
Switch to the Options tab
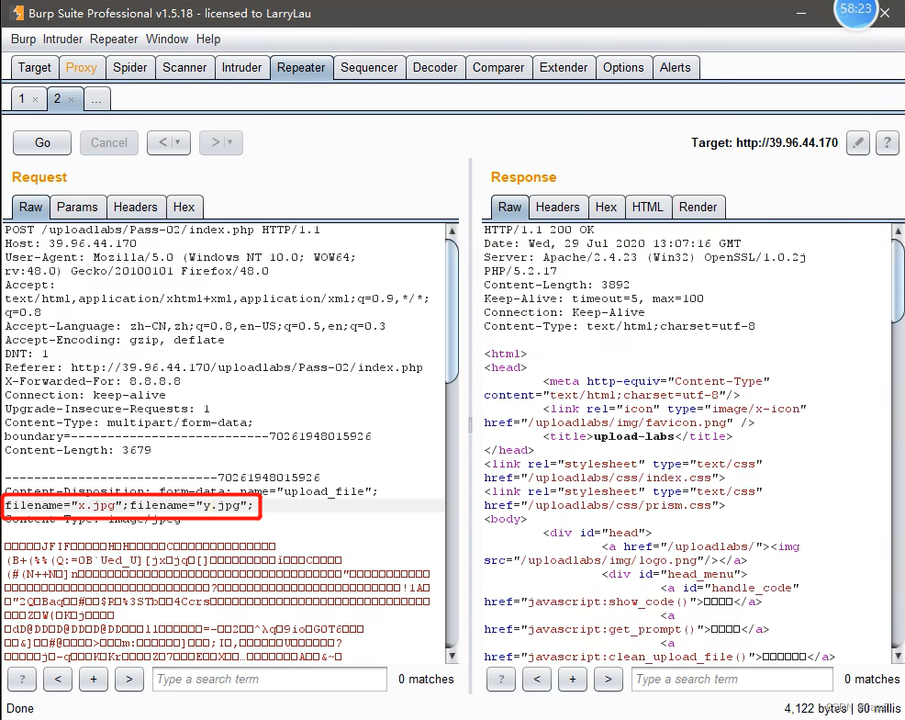pos(623,68)
